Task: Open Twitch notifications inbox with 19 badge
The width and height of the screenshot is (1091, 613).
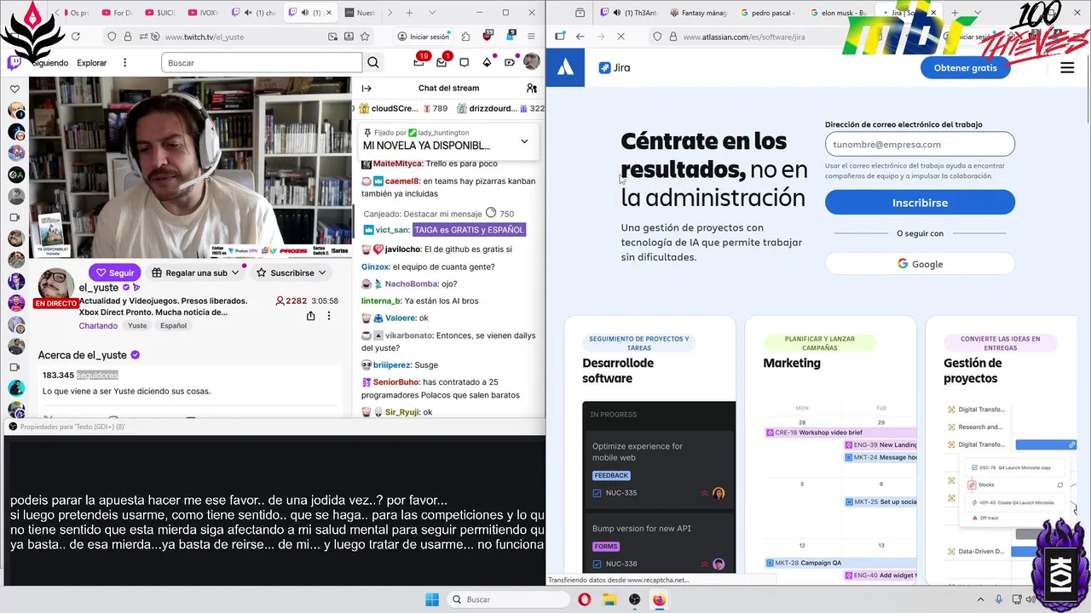Action: 419,62
